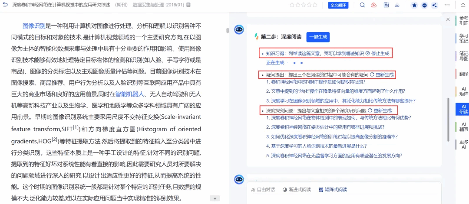Close the AI panel with X icon
The width and height of the screenshot is (469, 204).
click(448, 19)
